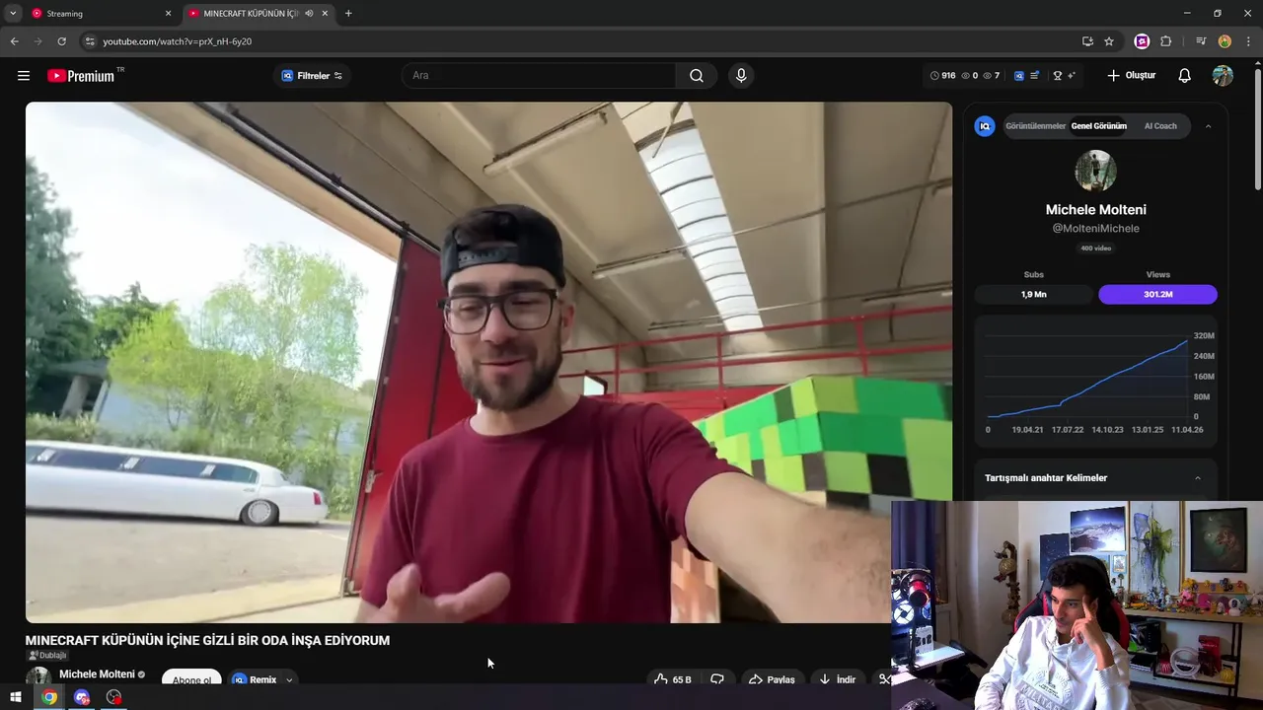Download the video with İndir
The width and height of the screenshot is (1263, 710).
[x=839, y=679]
